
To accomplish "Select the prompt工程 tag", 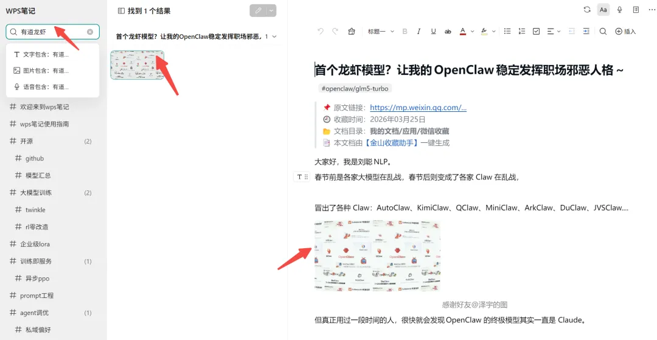I will coord(37,296).
